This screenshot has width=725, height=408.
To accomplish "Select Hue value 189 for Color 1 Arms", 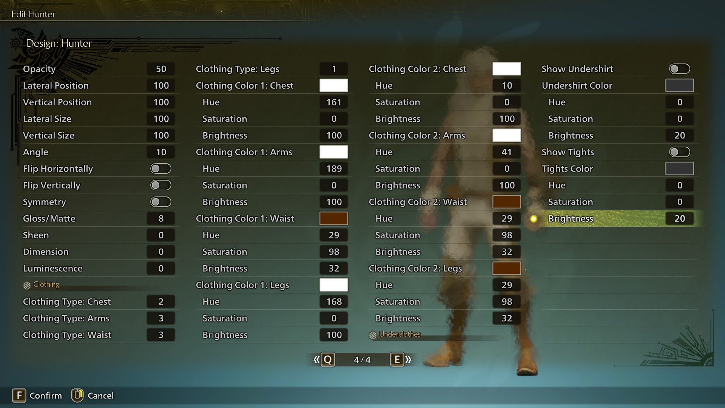I will [334, 168].
